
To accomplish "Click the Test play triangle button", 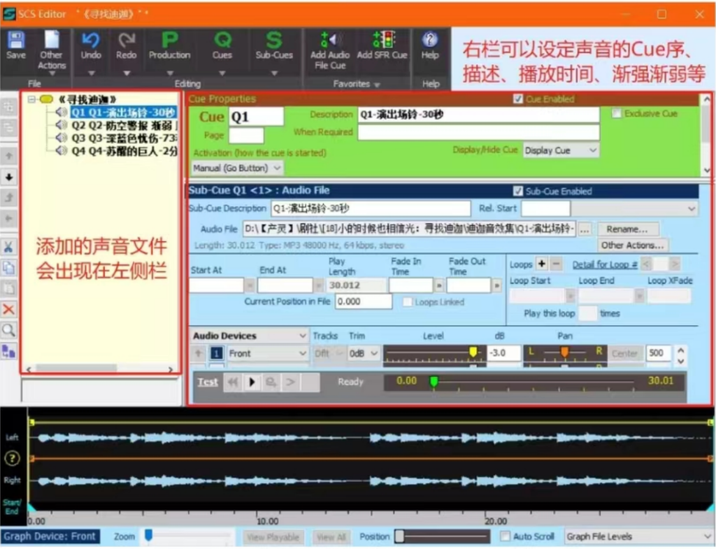I will (252, 383).
